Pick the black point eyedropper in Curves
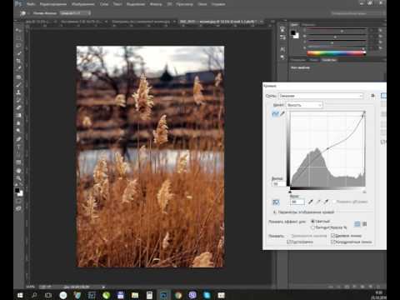The image size is (400, 300). [311, 202]
